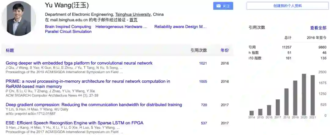Click the i10 指数 row label

click(255, 58)
